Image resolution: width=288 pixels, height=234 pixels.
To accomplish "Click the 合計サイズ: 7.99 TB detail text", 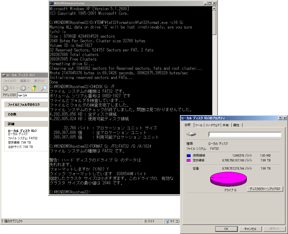I will tap(20, 147).
